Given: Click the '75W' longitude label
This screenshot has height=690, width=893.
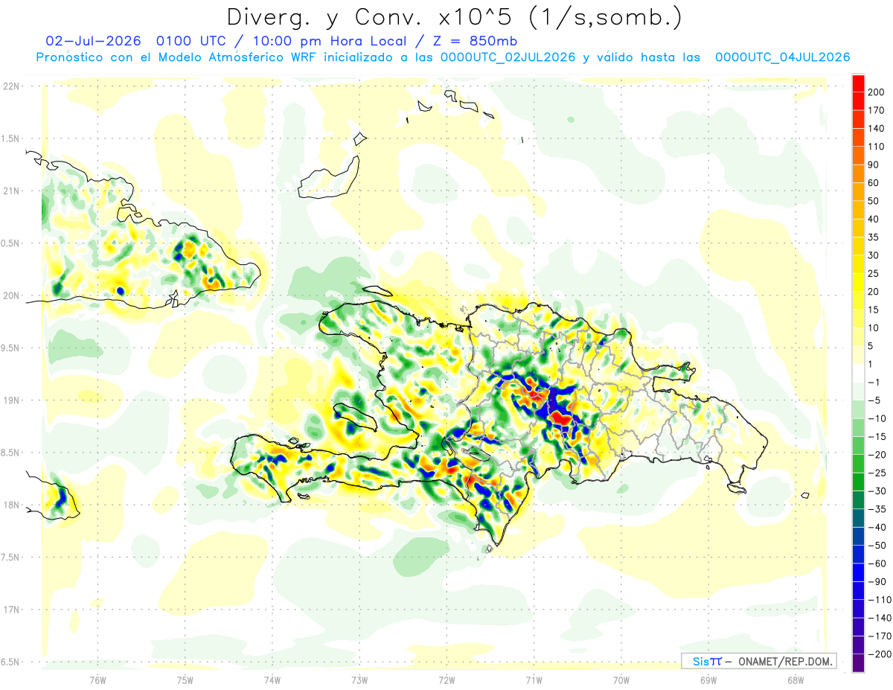Looking at the screenshot, I should coord(185,680).
